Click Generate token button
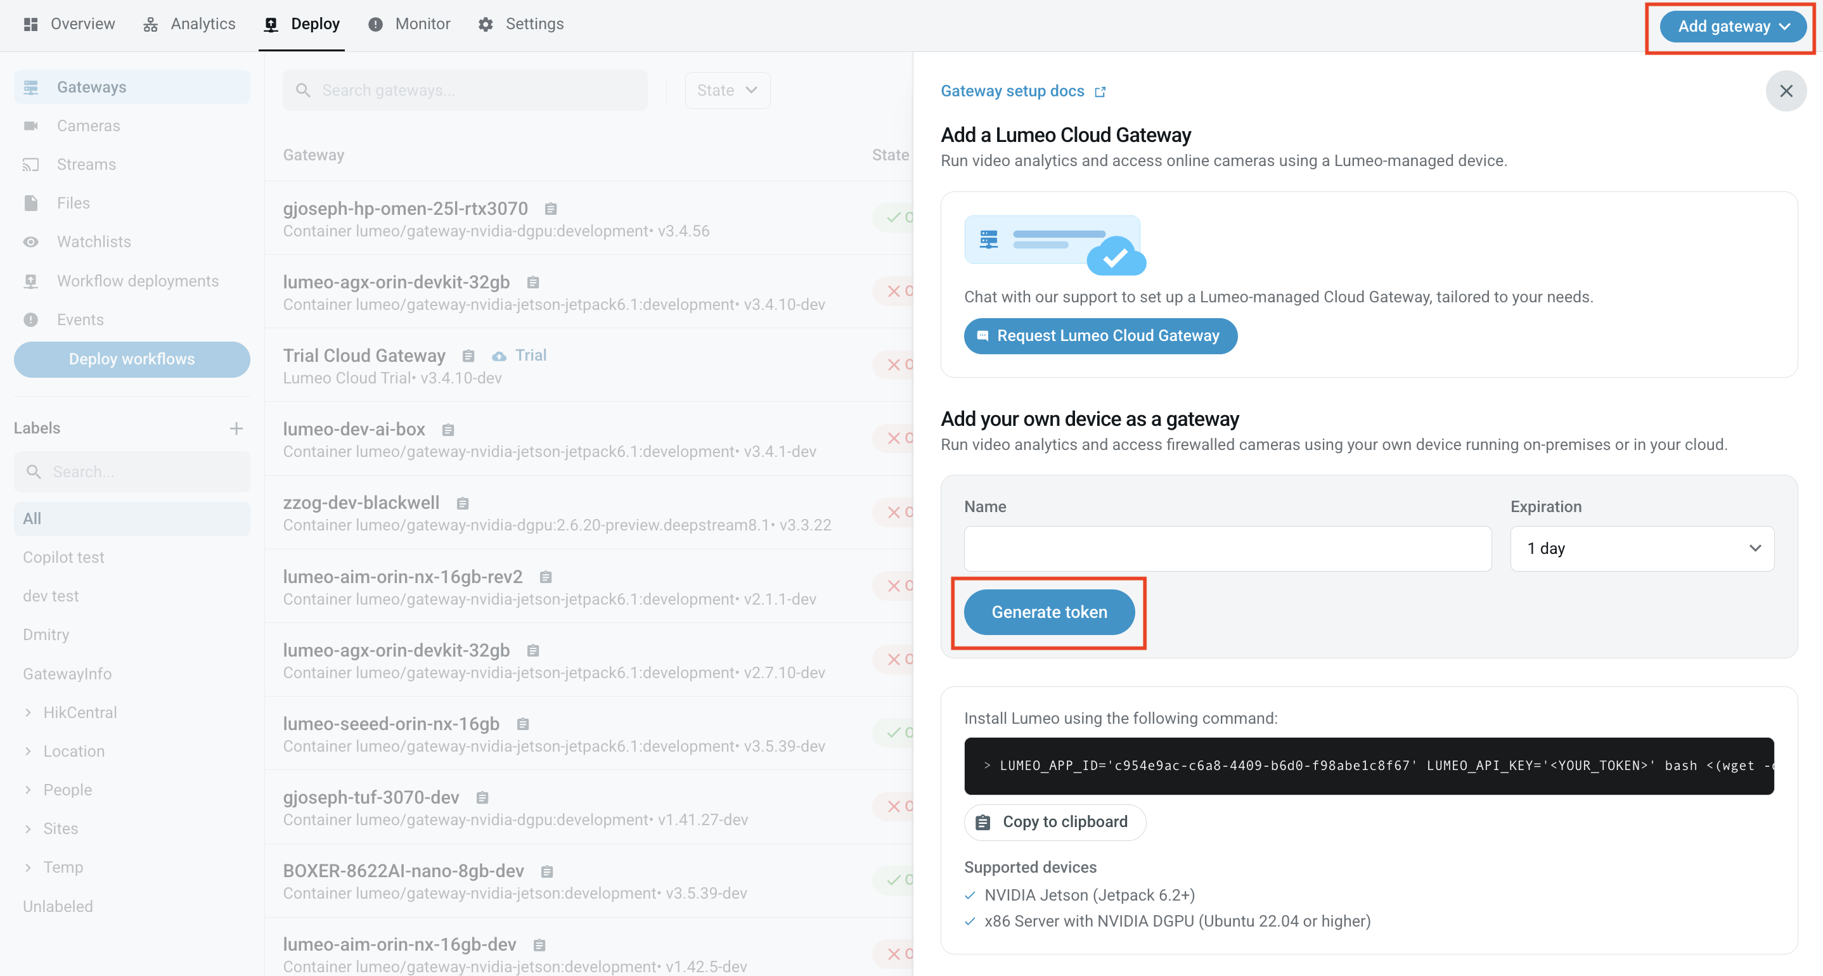This screenshot has height=976, width=1823. (x=1049, y=612)
